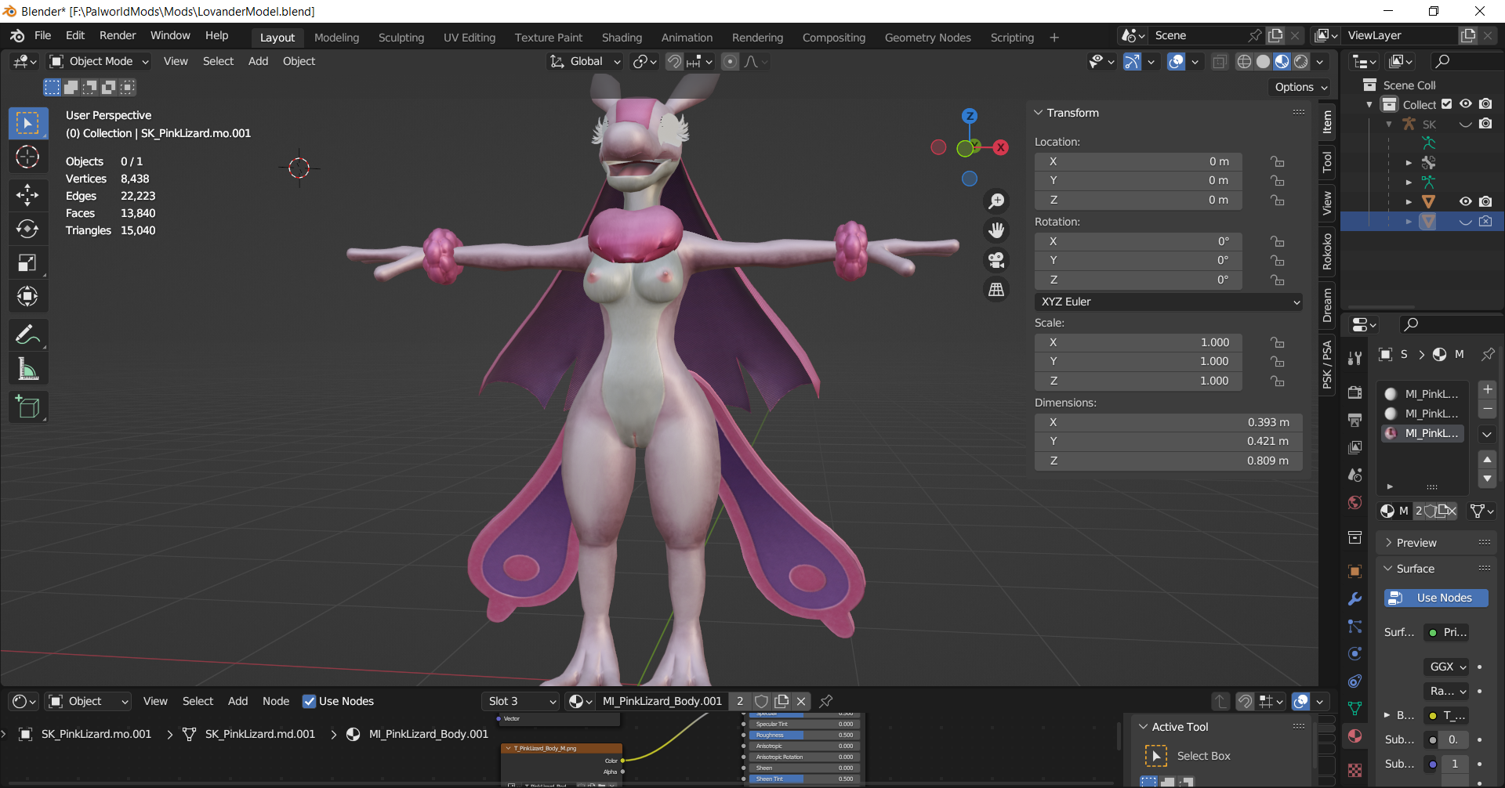The width and height of the screenshot is (1505, 788).
Task: Edit the Dimensions Z field 0.809 m
Action: point(1168,461)
